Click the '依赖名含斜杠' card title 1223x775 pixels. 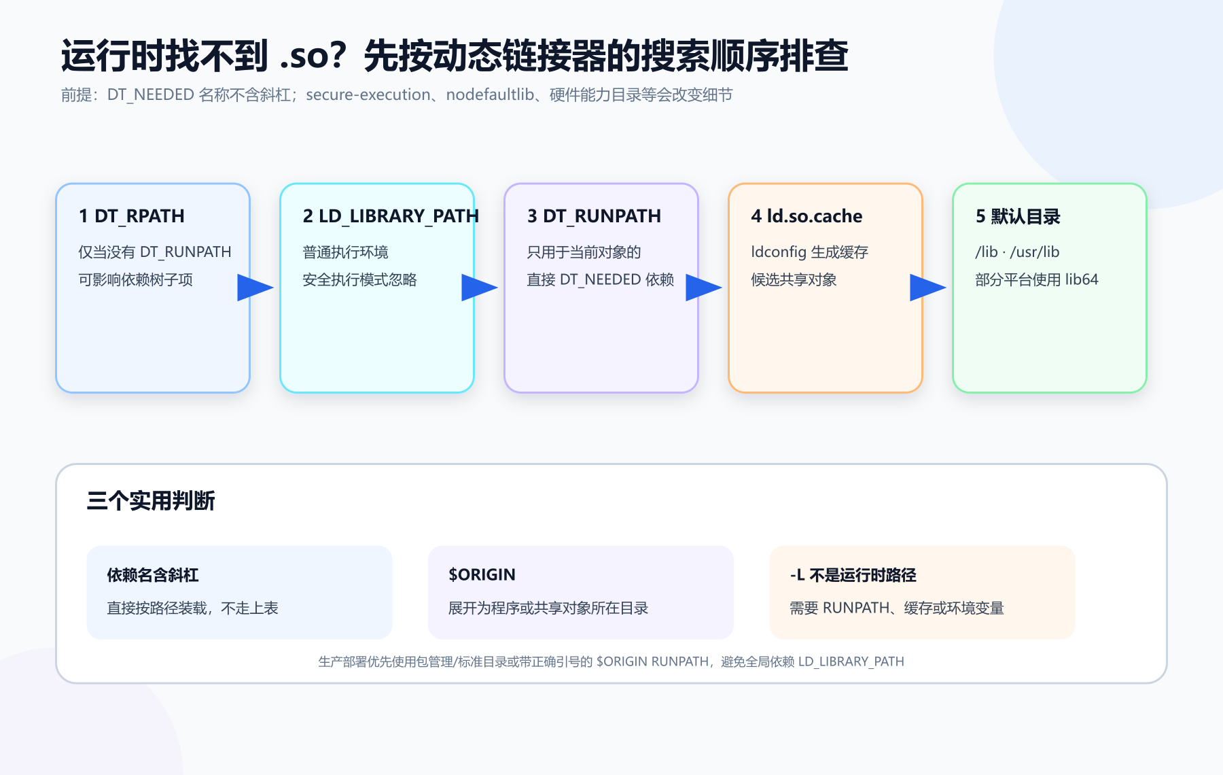point(153,575)
